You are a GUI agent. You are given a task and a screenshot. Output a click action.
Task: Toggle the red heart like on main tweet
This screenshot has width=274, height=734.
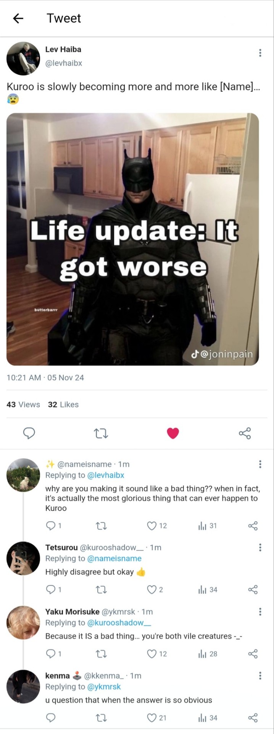tap(173, 433)
